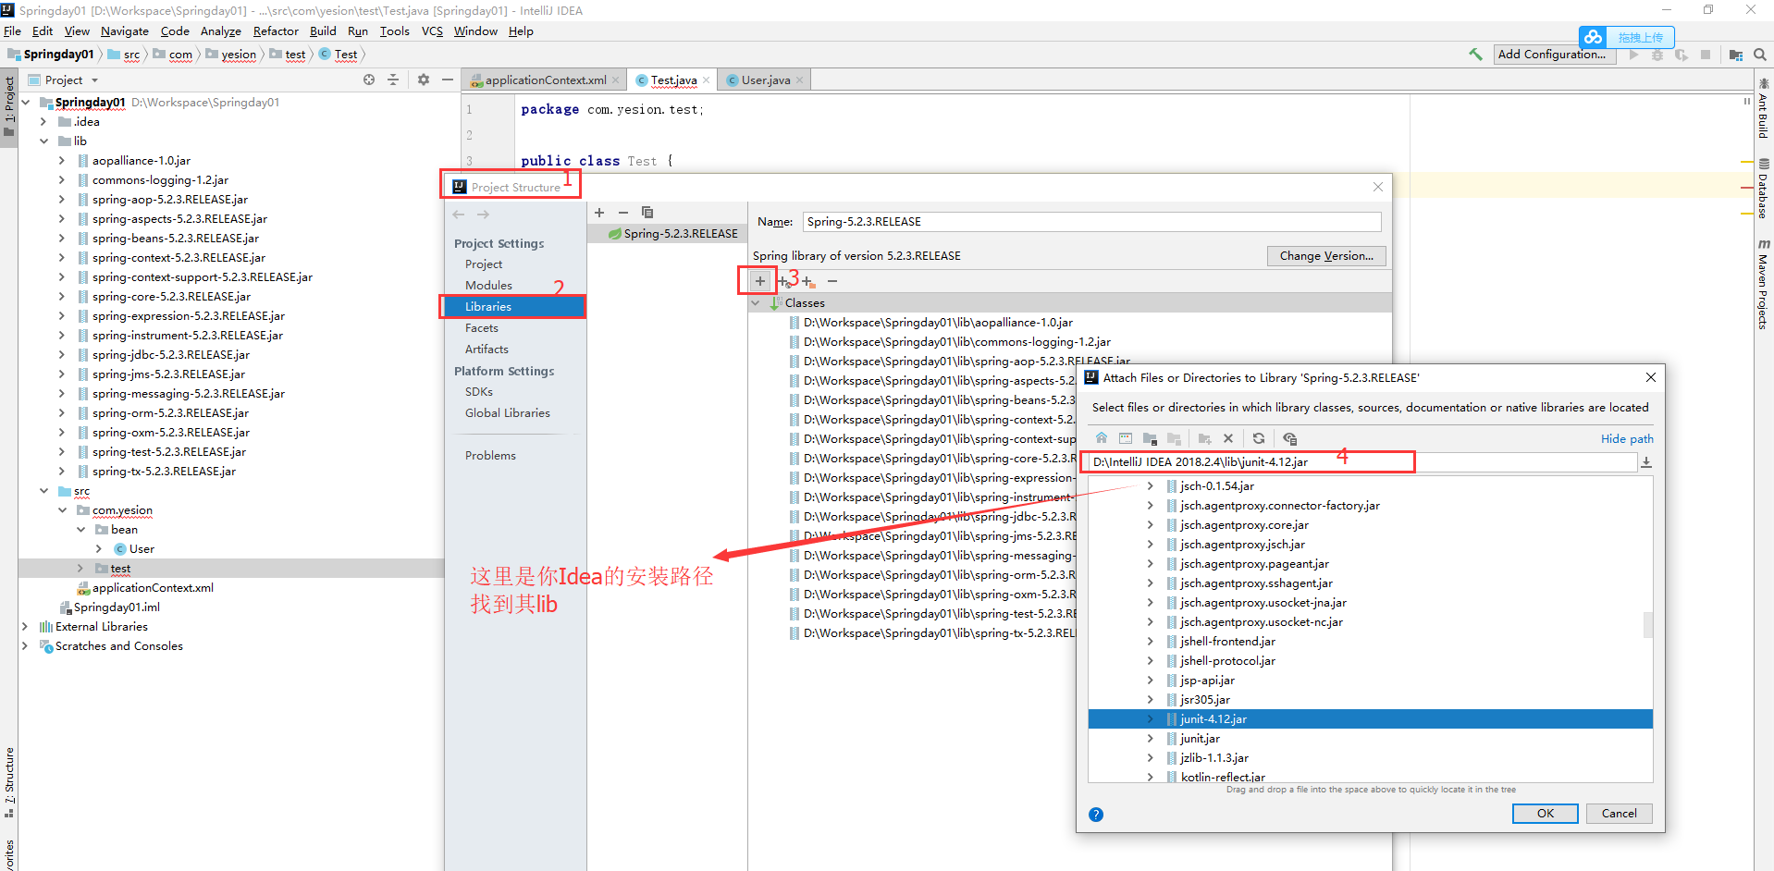Expand External Libraries node

pos(25,626)
